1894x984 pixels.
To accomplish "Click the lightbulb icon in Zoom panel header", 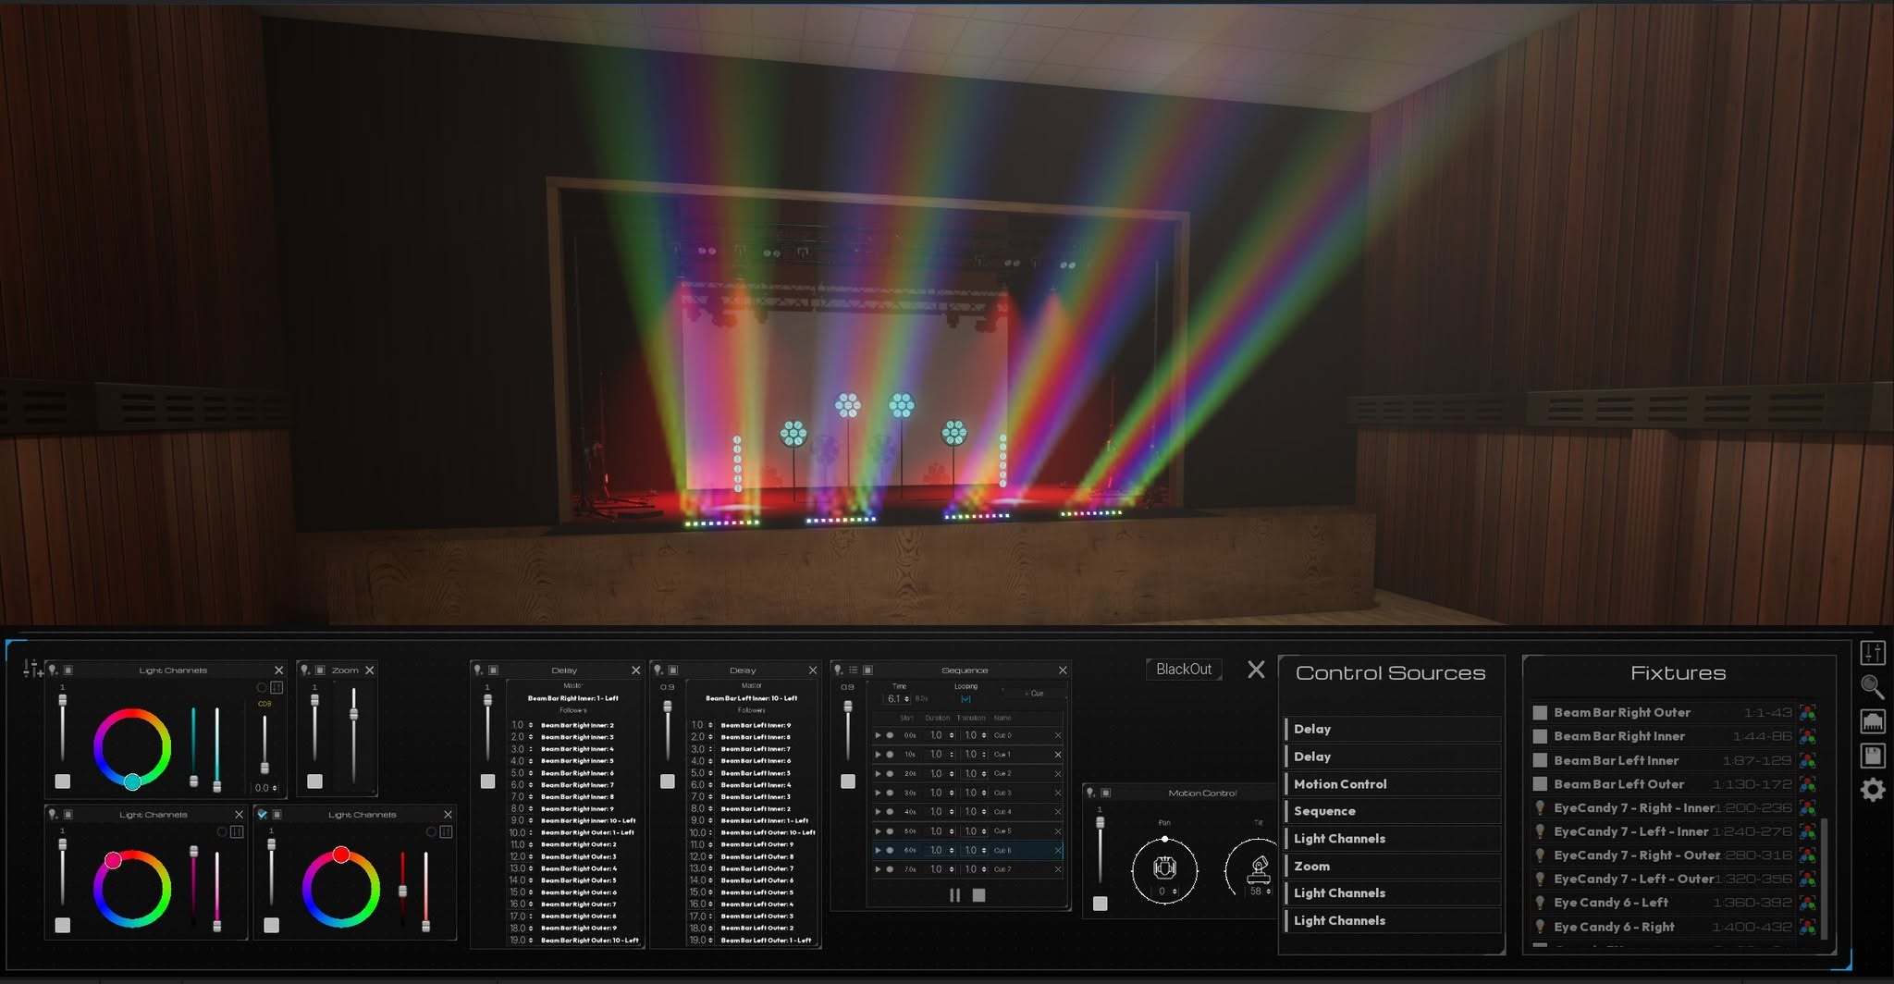I will [x=305, y=670].
